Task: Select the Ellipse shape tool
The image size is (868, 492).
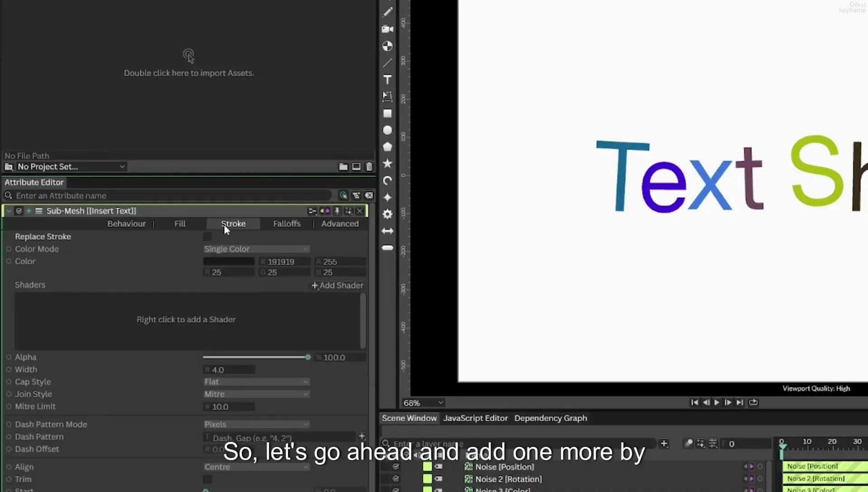Action: click(x=387, y=130)
